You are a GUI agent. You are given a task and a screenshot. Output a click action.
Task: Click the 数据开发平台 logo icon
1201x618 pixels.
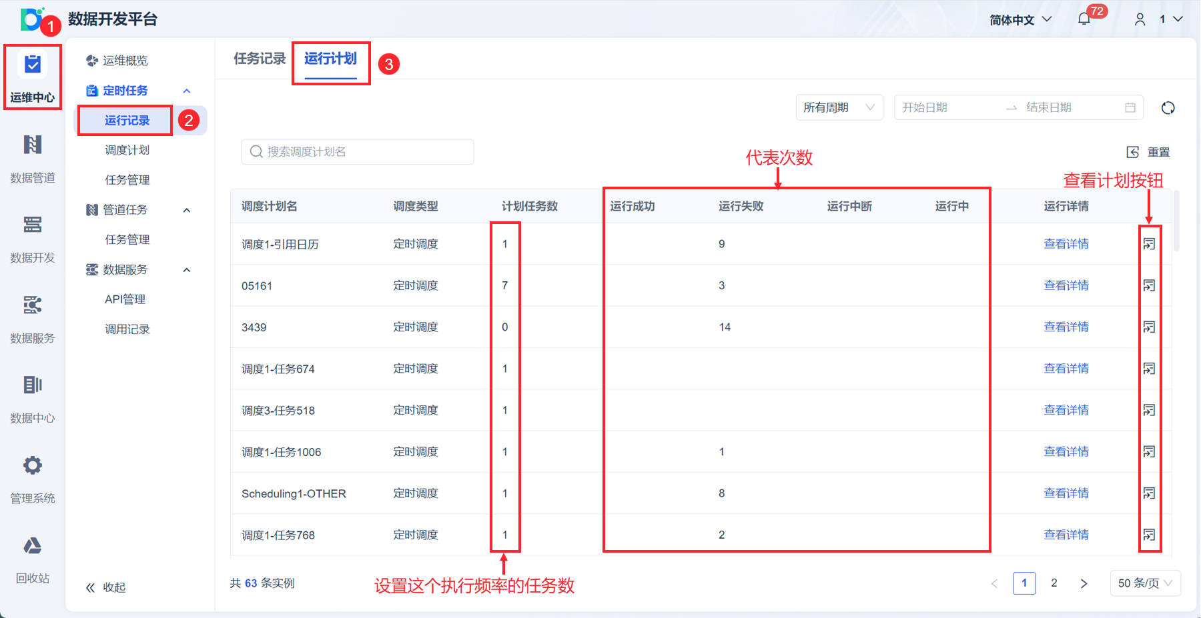(31, 19)
